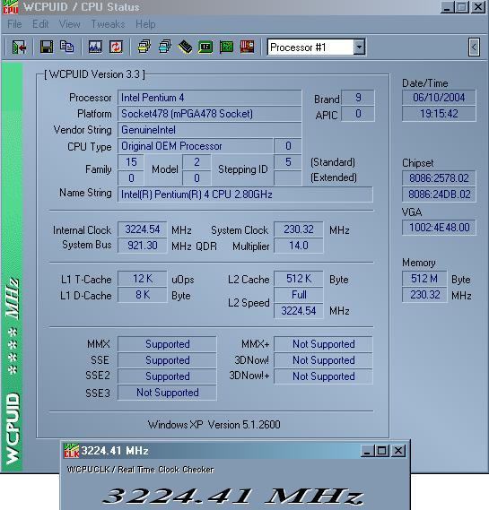Click the Family standard value 15
Image resolution: width=489 pixels, height=510 pixels.
pyautogui.click(x=131, y=162)
